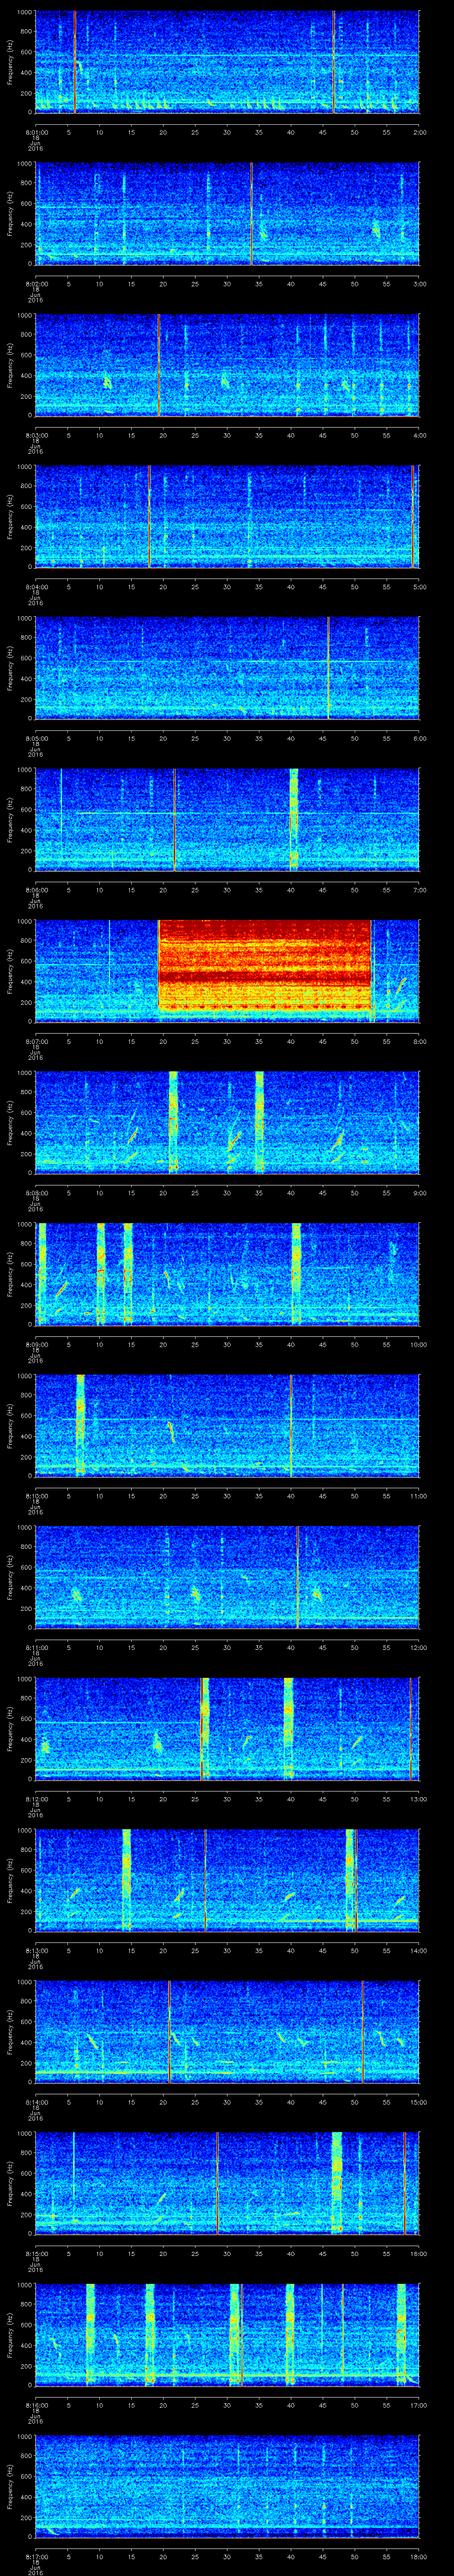
Task: Select the spectrogram panel starting at 8:03:00
Action: click(227, 365)
